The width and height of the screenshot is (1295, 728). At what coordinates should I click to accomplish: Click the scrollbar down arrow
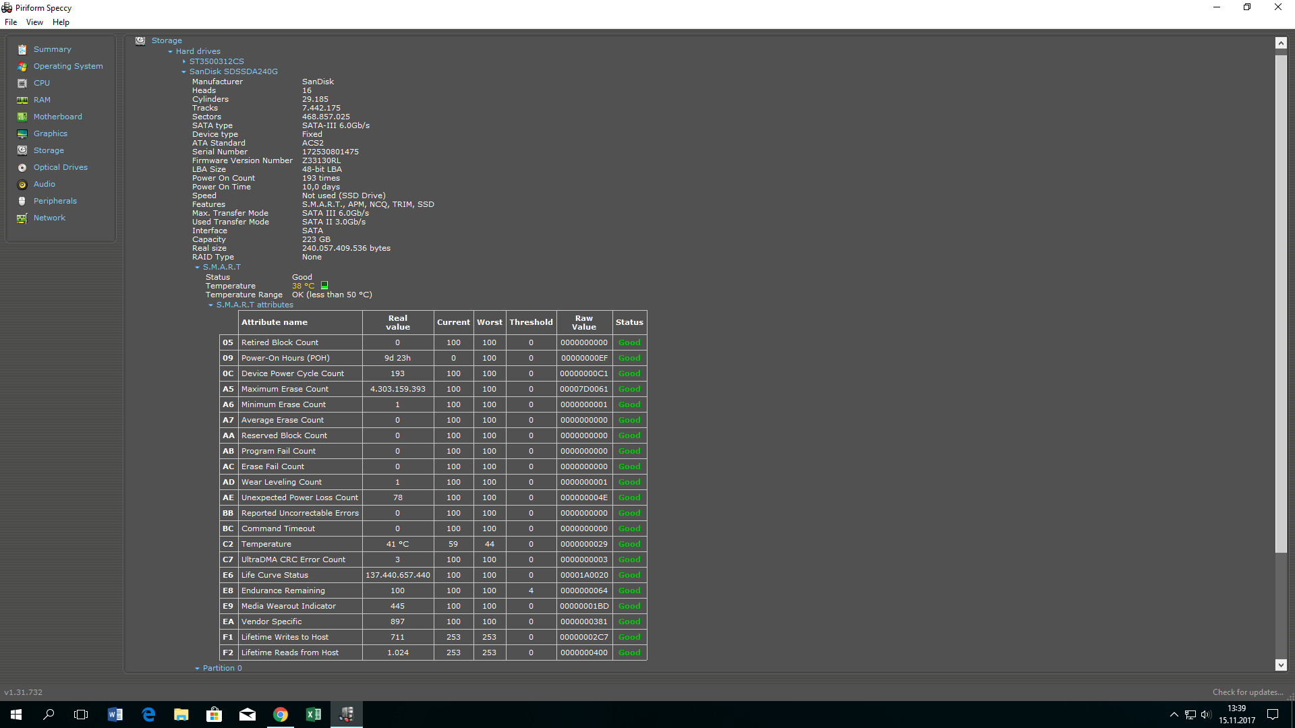(1281, 665)
